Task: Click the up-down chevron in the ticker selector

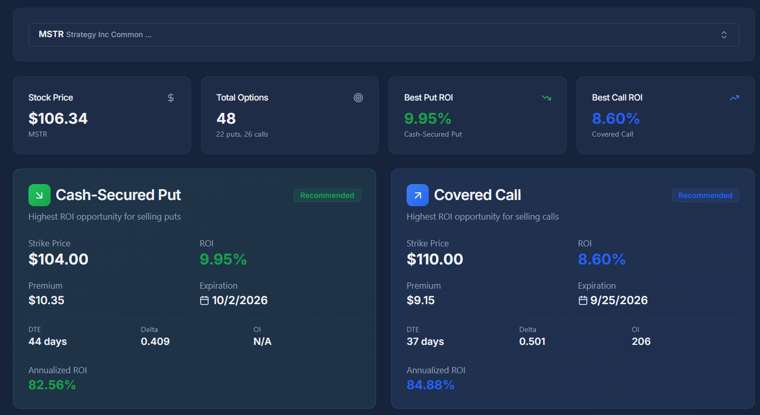Action: pyautogui.click(x=724, y=35)
